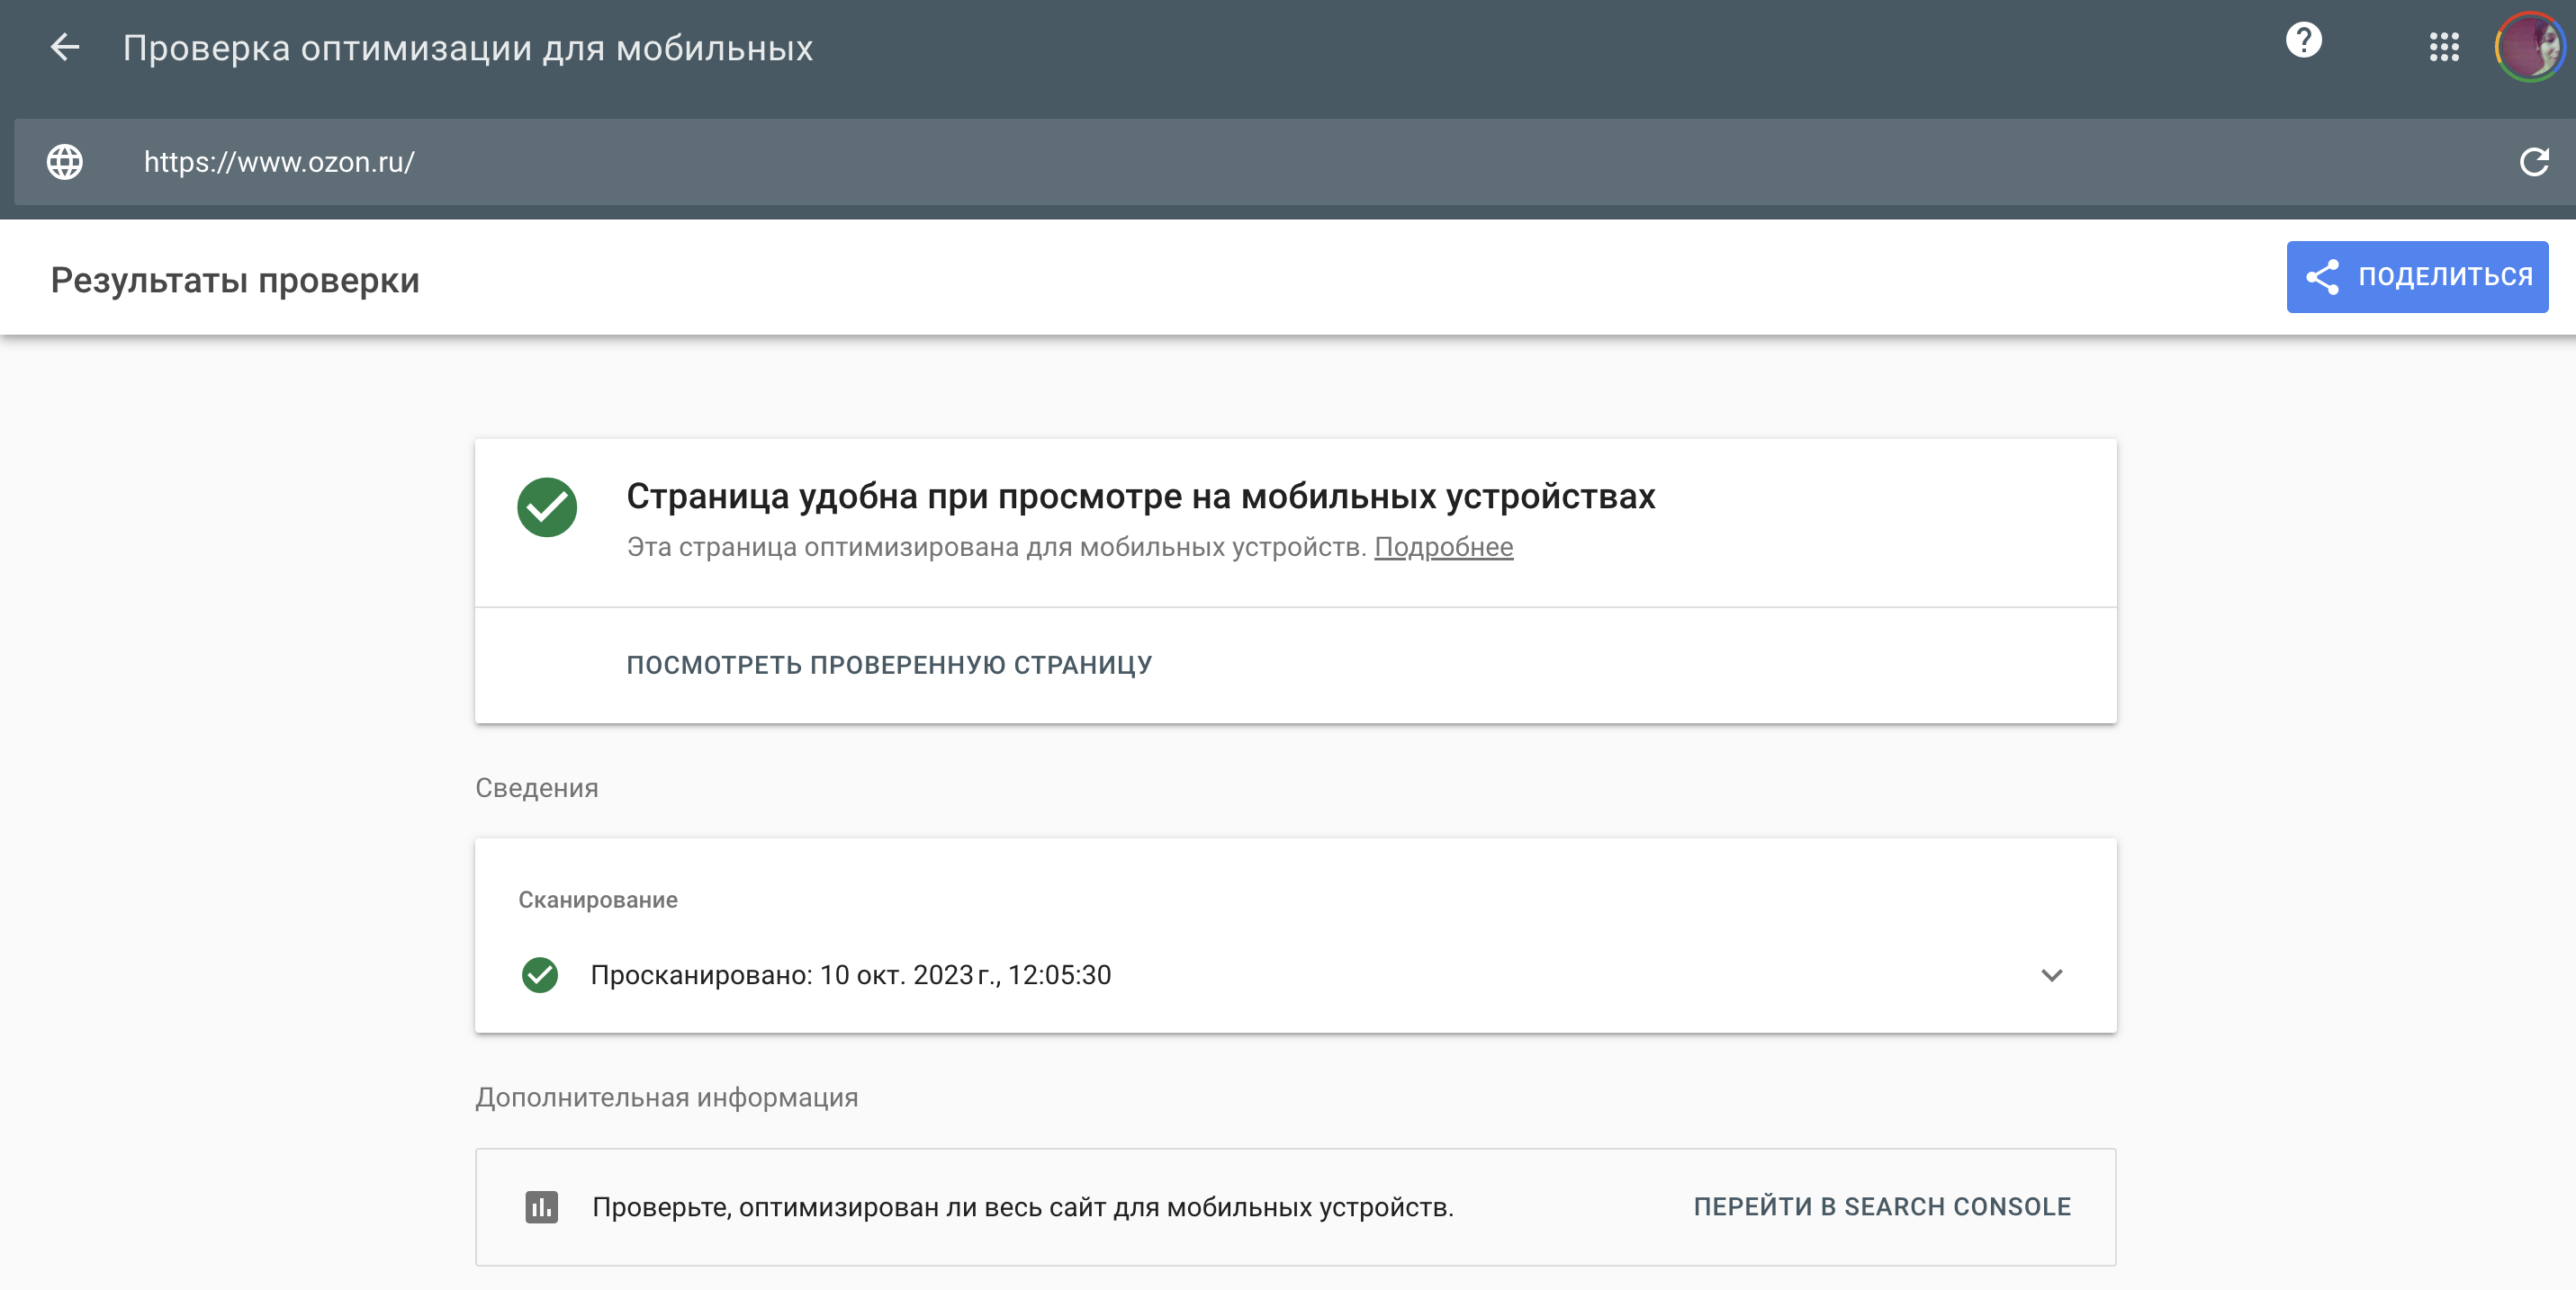Open ПОСМОТРЕТЬ ПРОВЕРЕННУЮ СТРАНИЦУ
Screen dimensions: 2576x1290
pos(888,665)
